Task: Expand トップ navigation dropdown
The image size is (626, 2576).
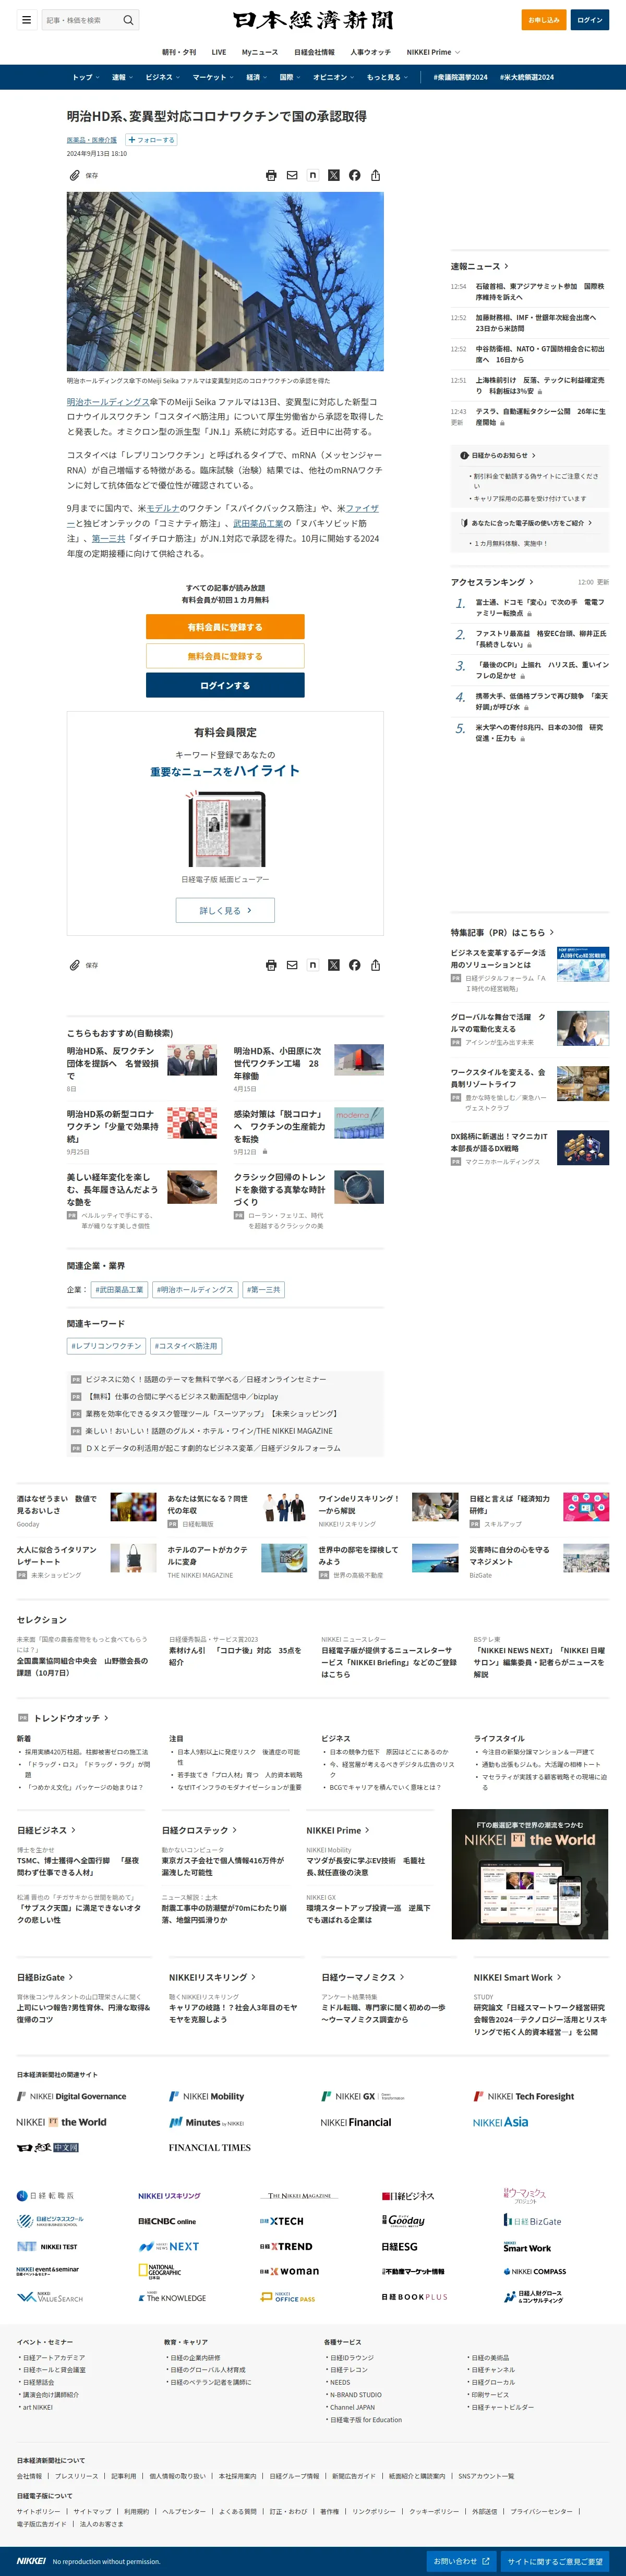Action: 85,77
